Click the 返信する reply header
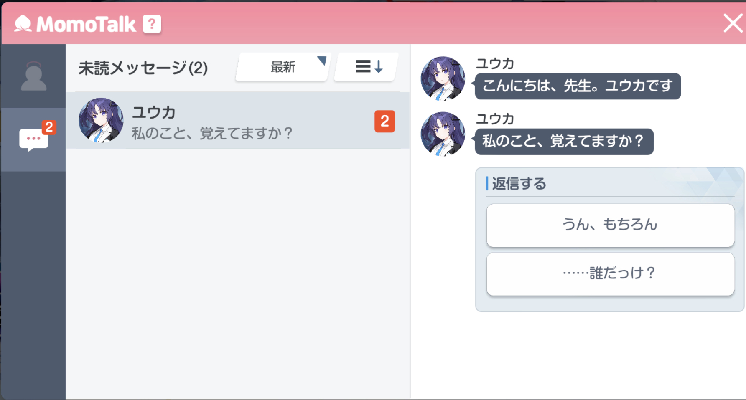 [519, 184]
